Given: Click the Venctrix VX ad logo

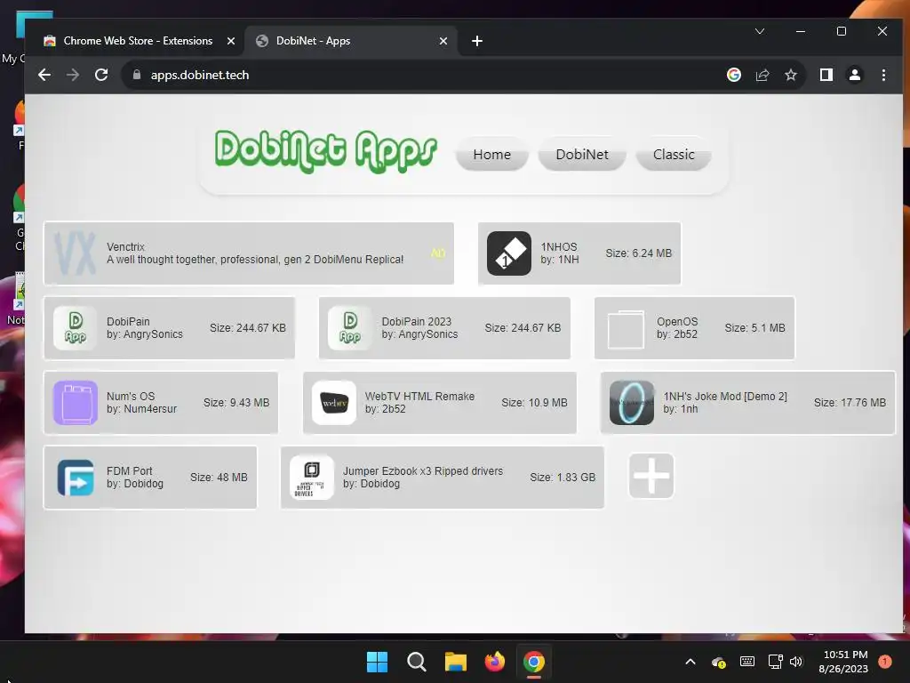Looking at the screenshot, I should point(76,253).
